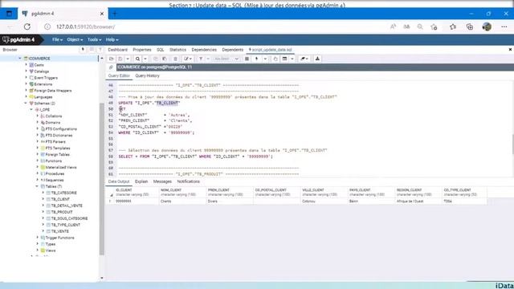Screen dimensions: 514x289
Task: Switch to the Dependencies tab
Action: pyautogui.click(x=204, y=50)
